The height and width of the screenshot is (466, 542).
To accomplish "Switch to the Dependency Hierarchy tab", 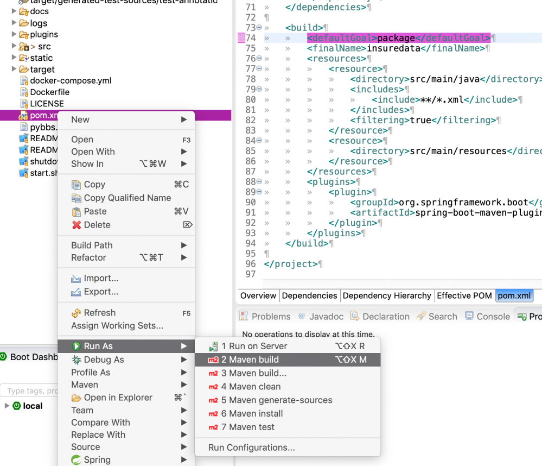I will click(x=387, y=296).
